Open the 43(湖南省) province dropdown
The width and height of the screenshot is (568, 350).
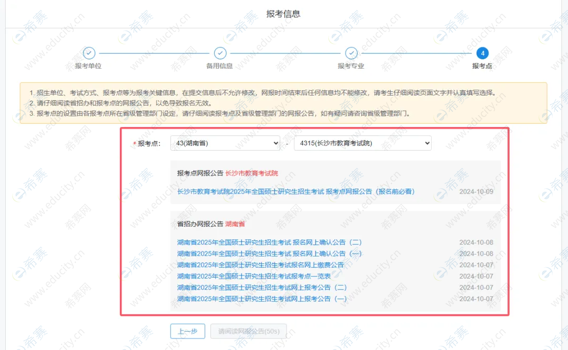pyautogui.click(x=225, y=143)
